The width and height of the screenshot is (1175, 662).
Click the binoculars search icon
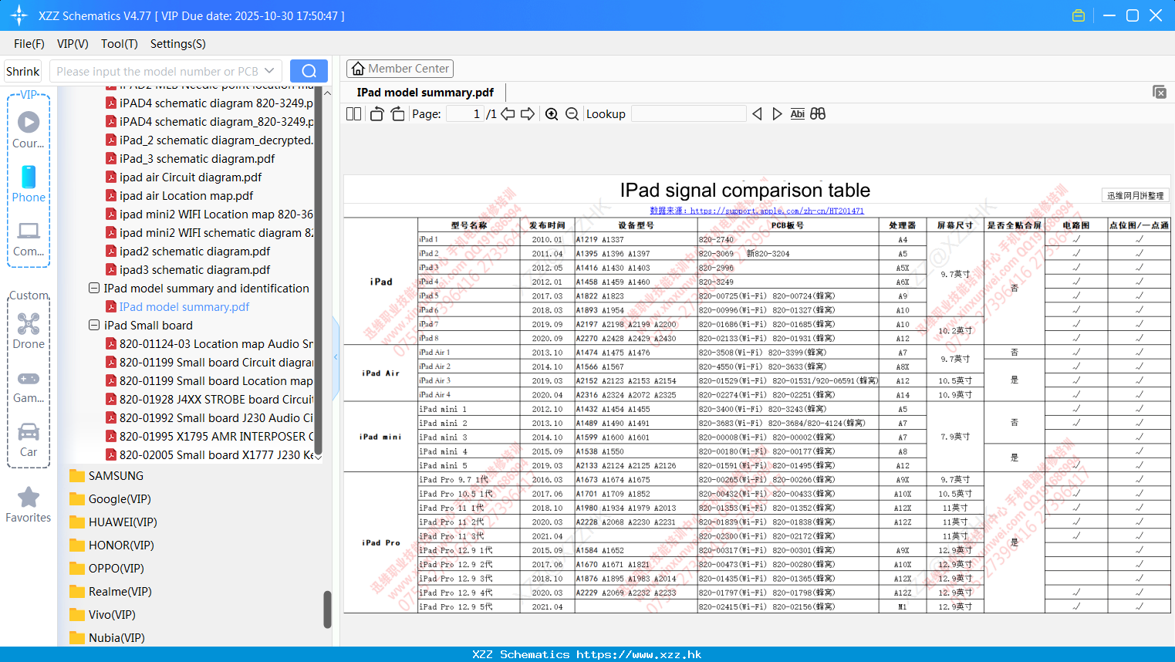818,114
